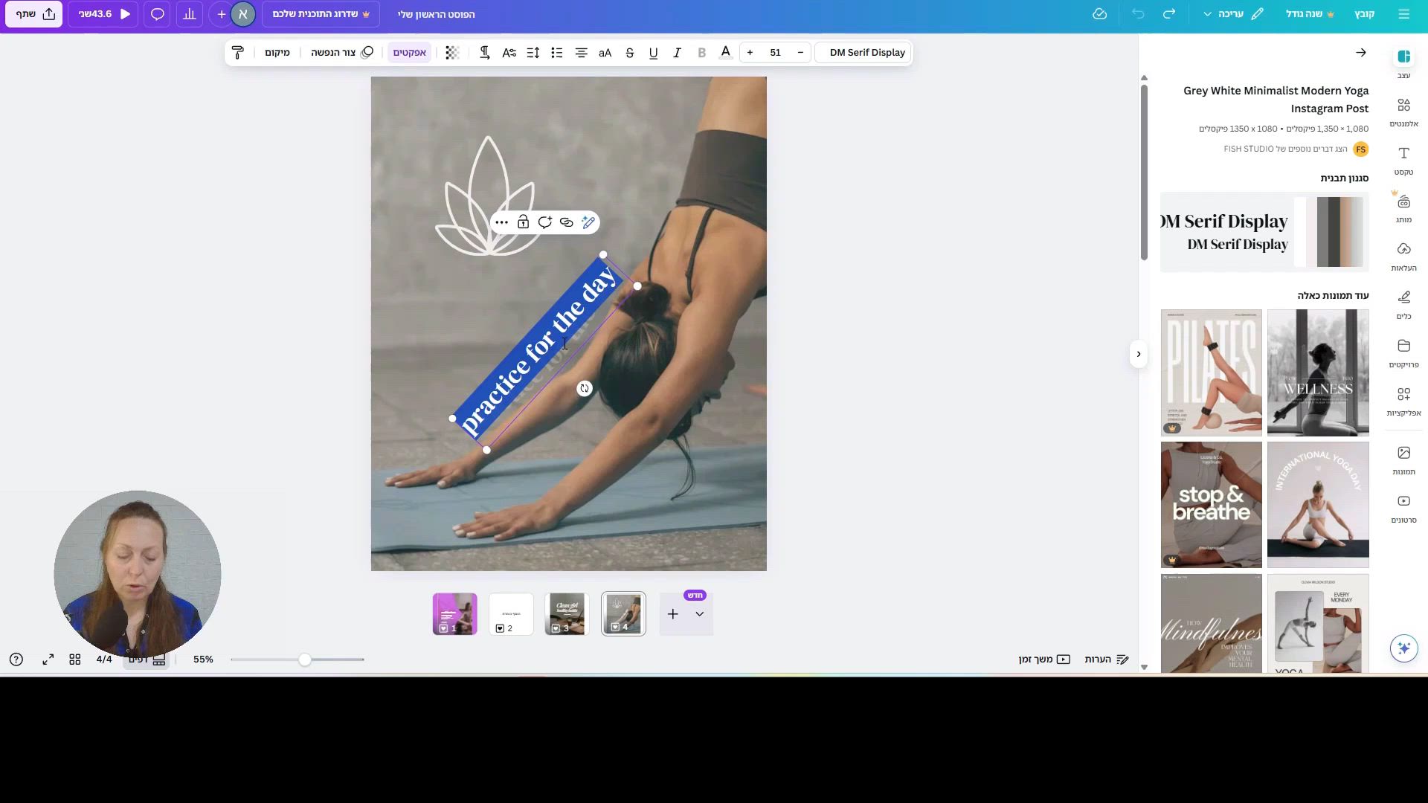Viewport: 1428px width, 803px height.
Task: Open the Elements sidebar panel
Action: 1403,112
